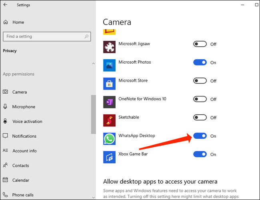
Task: Click the Microsoft Store icon
Action: pos(109,84)
